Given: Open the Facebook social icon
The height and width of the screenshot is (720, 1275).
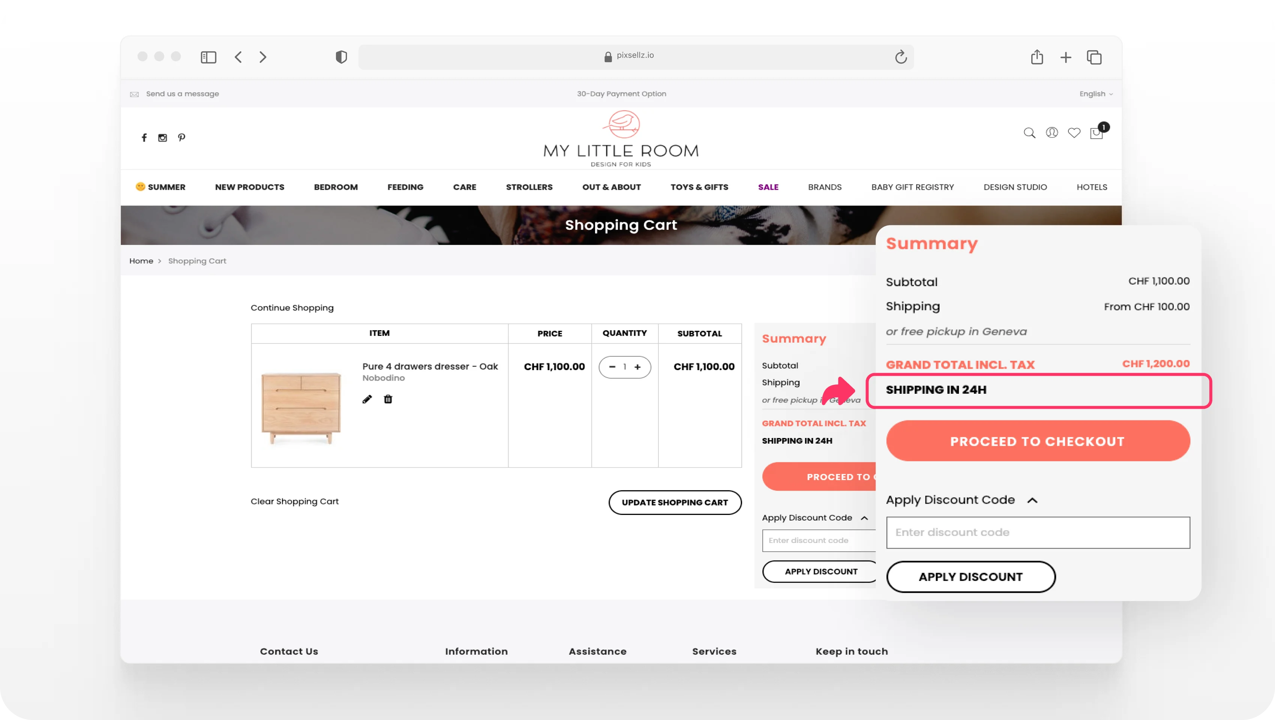Looking at the screenshot, I should click(144, 138).
